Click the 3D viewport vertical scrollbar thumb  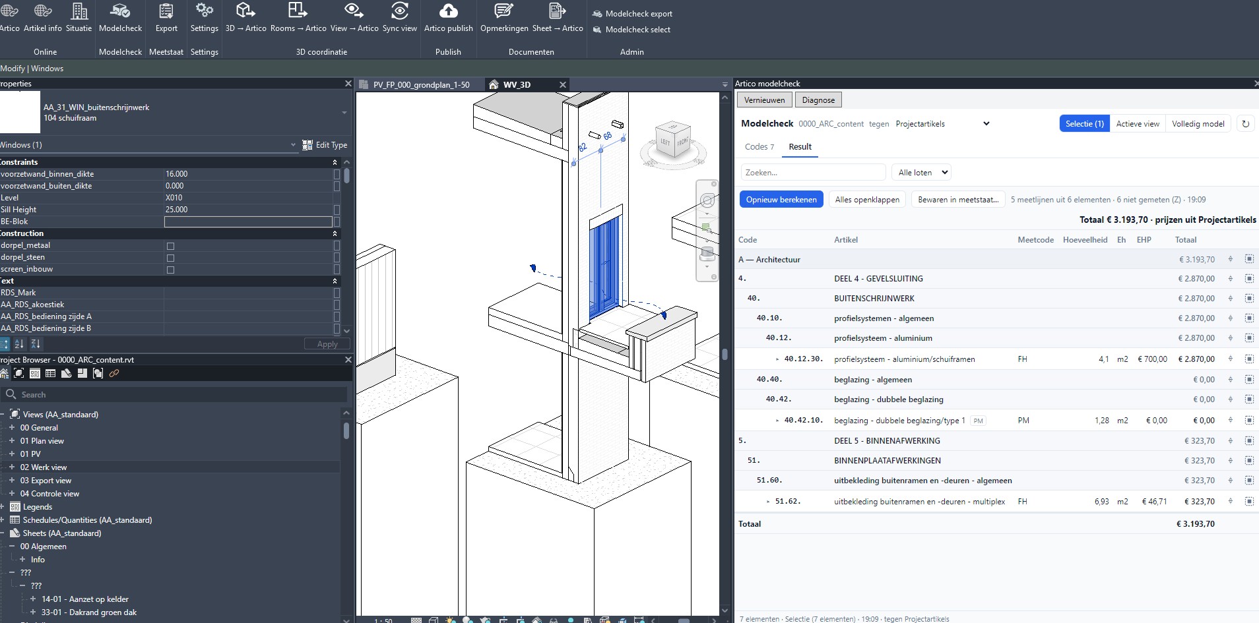click(725, 354)
